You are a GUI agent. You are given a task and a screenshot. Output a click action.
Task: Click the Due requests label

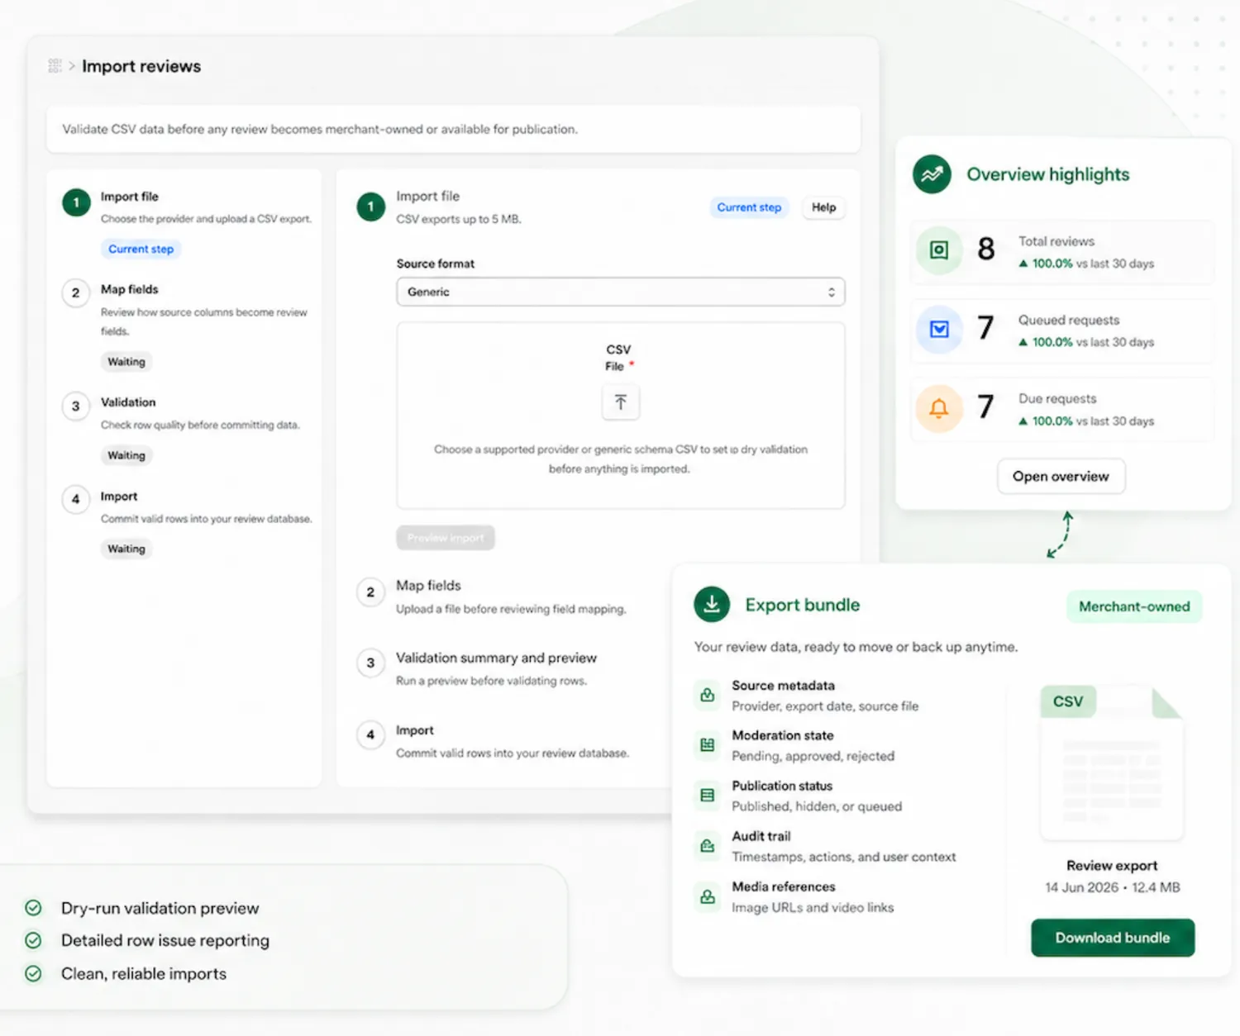point(1057,398)
